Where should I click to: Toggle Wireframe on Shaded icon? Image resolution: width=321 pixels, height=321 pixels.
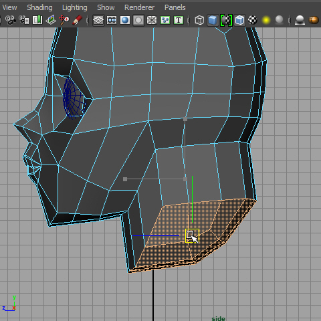pyautogui.click(x=239, y=20)
